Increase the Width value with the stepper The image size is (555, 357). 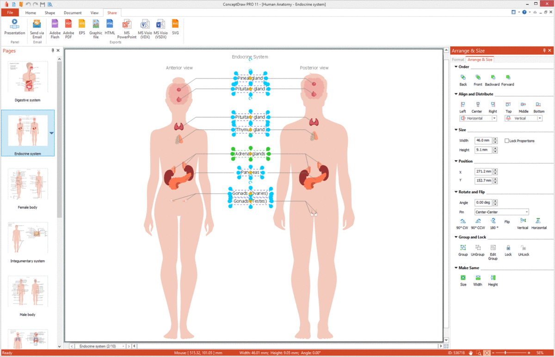495,139
